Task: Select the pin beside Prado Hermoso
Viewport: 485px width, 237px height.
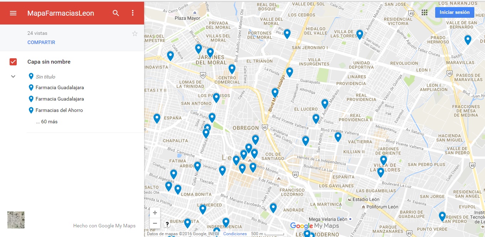Action: (468, 40)
